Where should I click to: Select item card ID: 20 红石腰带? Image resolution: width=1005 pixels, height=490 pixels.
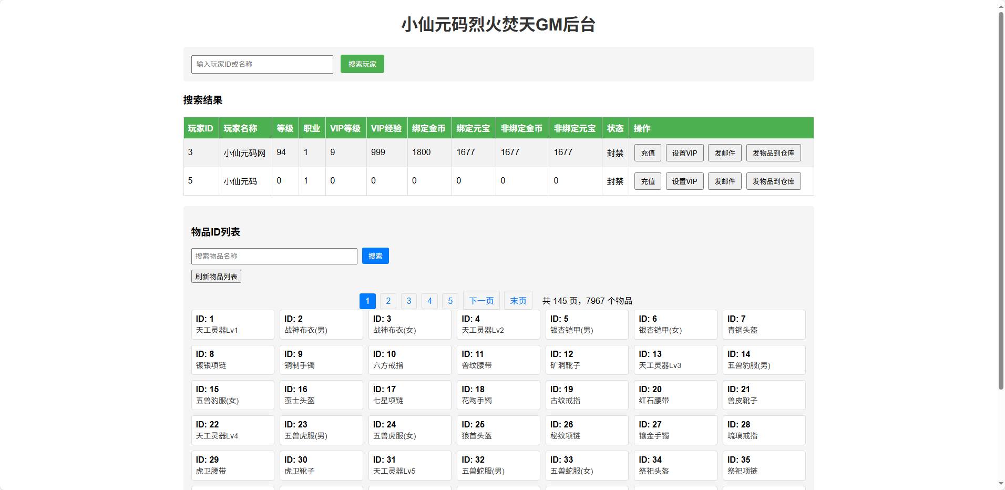(x=675, y=395)
